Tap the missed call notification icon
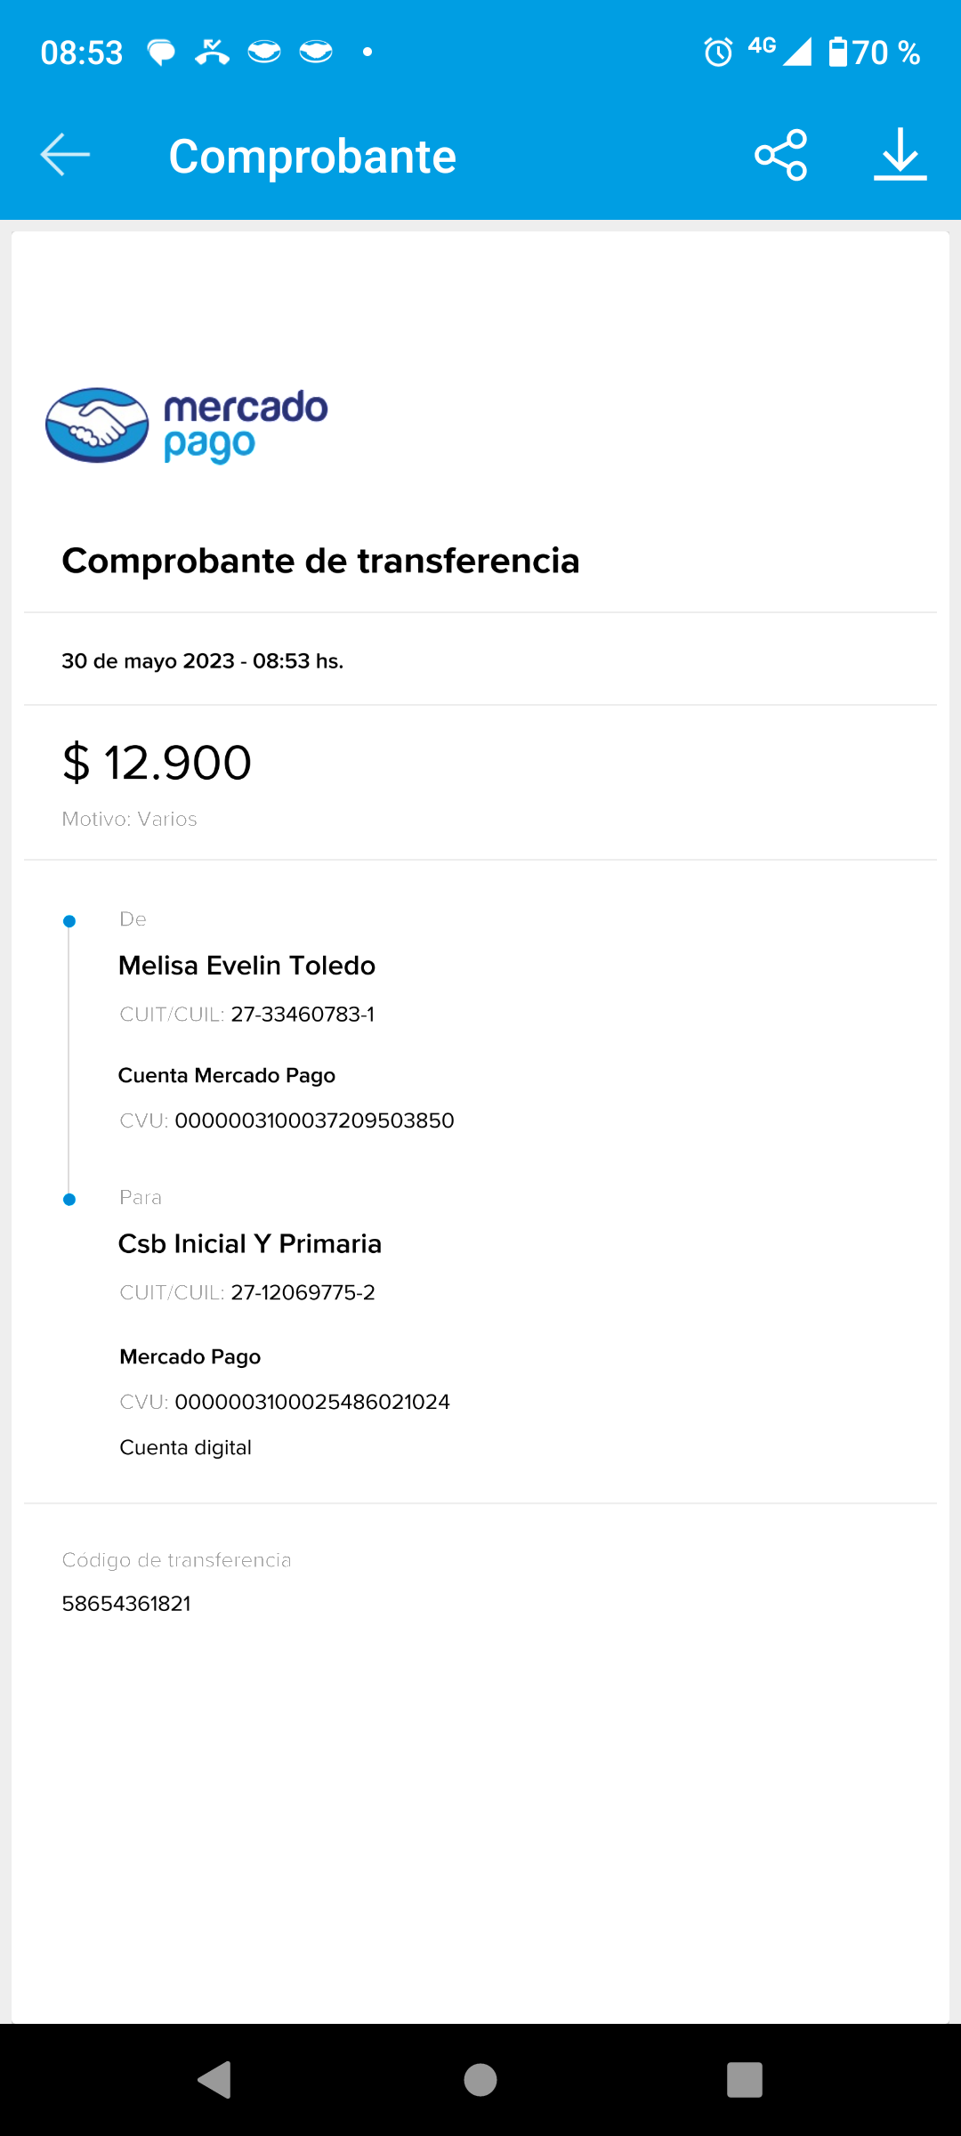This screenshot has height=2136, width=961. pos(212,53)
